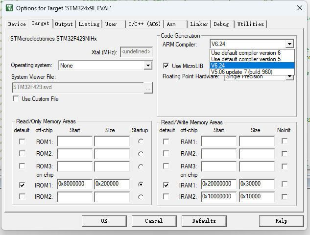Viewport: 310px width, 235px height.
Task: Enable NoInit for RAM1
Action: pos(285,141)
